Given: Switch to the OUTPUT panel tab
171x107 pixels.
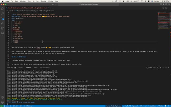Looking at the screenshot, I should coord(21,68).
